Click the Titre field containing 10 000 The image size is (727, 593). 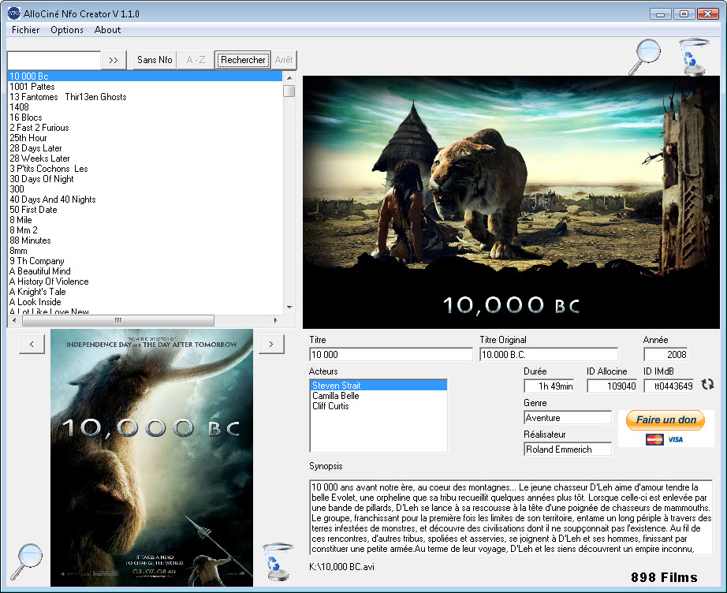[x=391, y=355]
